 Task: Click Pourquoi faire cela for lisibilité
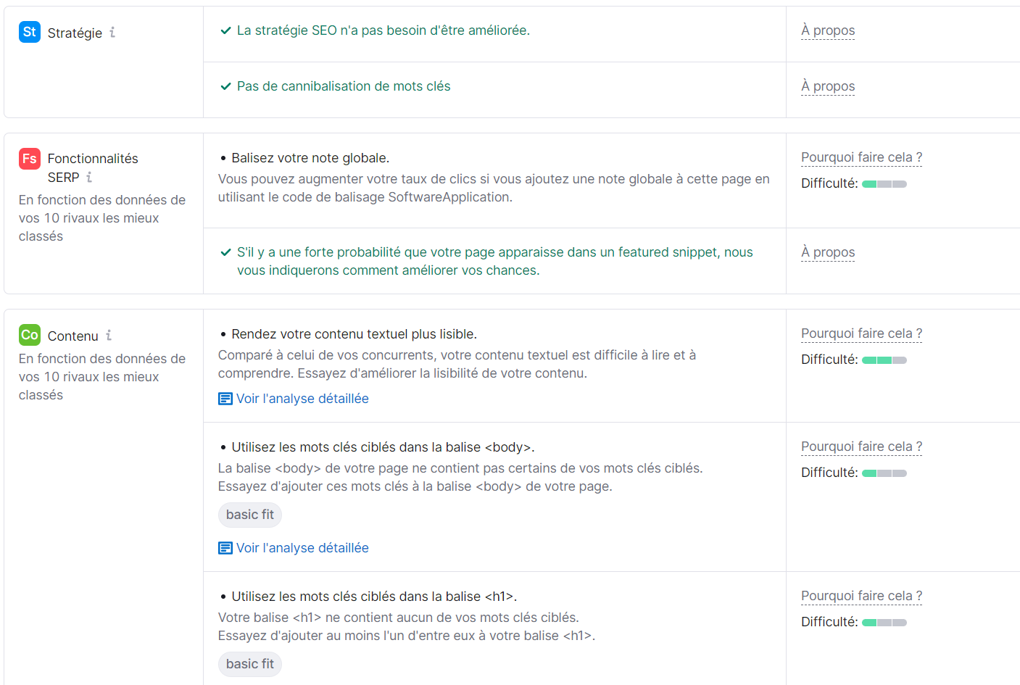pos(861,333)
